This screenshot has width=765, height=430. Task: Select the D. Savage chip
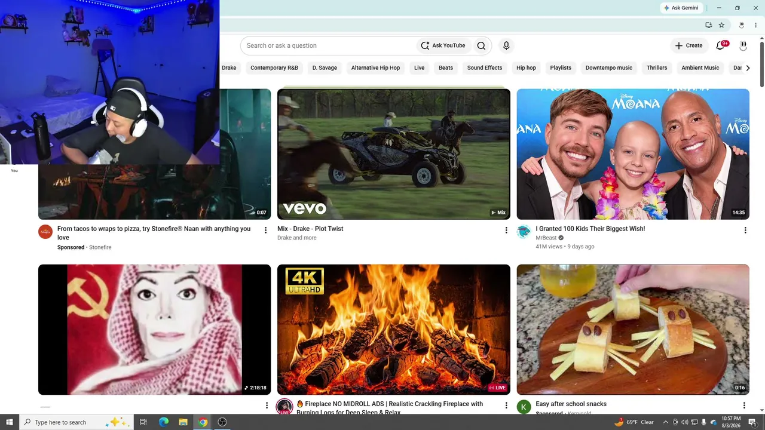point(325,68)
